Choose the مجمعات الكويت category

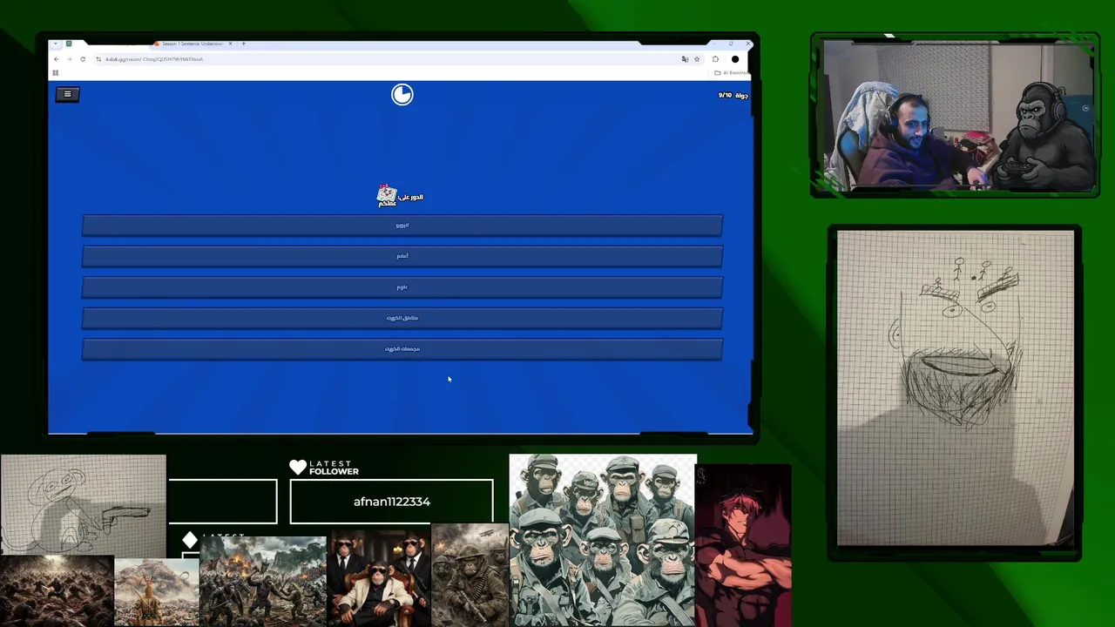(x=402, y=348)
